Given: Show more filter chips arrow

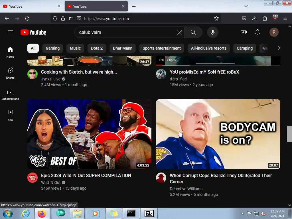Looking at the screenshot, I should click(x=279, y=48).
